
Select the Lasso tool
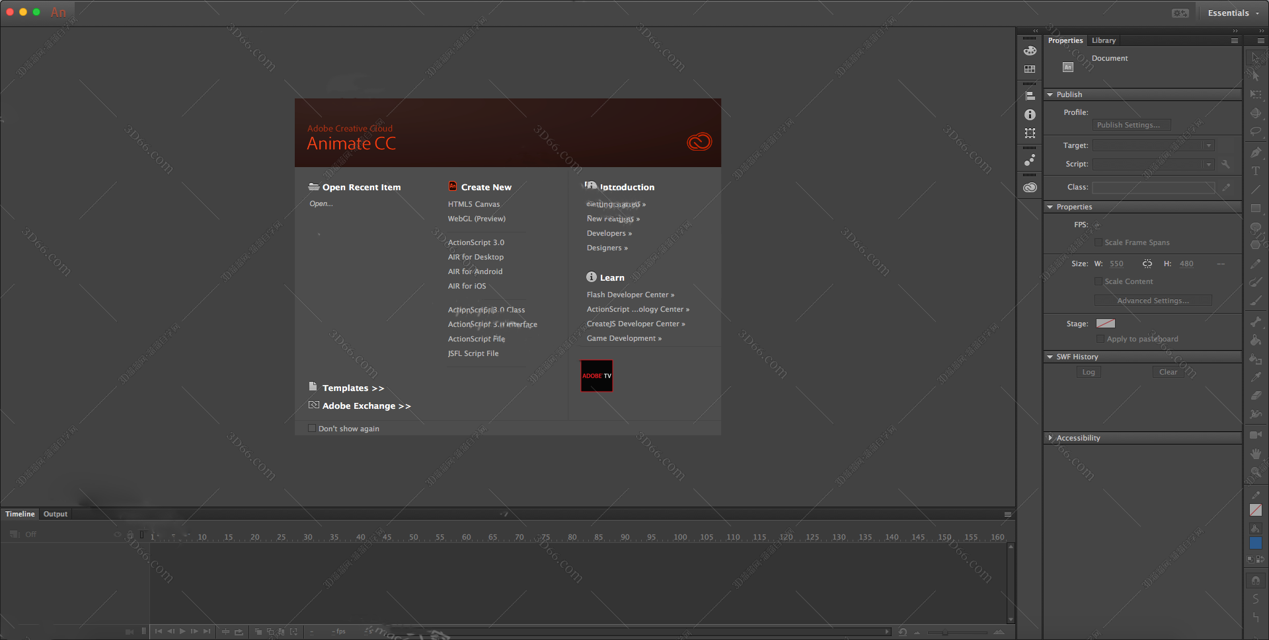[x=1256, y=131]
